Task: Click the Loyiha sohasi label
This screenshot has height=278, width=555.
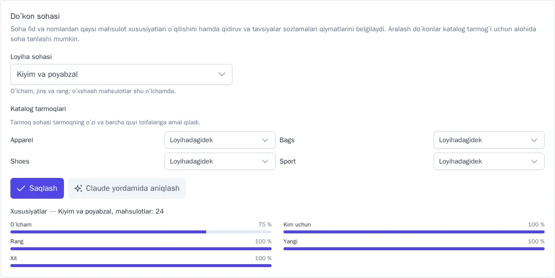Action: point(31,56)
